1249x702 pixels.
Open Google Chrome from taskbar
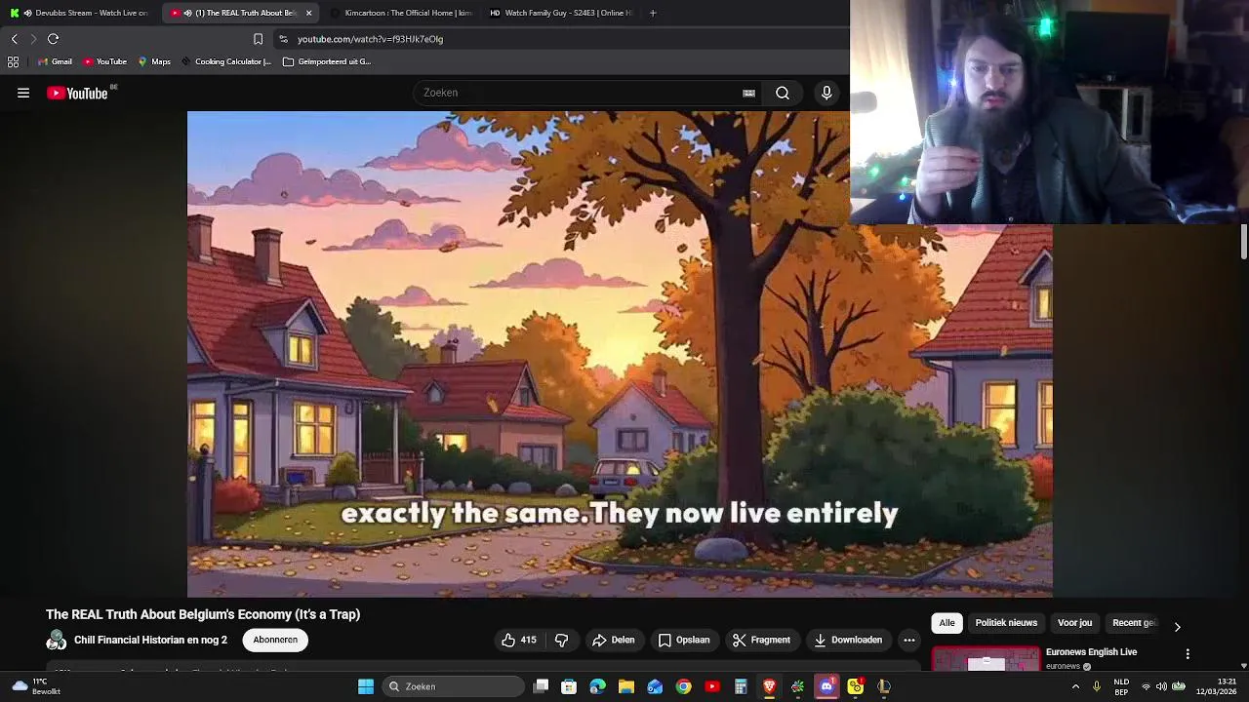pyautogui.click(x=683, y=686)
